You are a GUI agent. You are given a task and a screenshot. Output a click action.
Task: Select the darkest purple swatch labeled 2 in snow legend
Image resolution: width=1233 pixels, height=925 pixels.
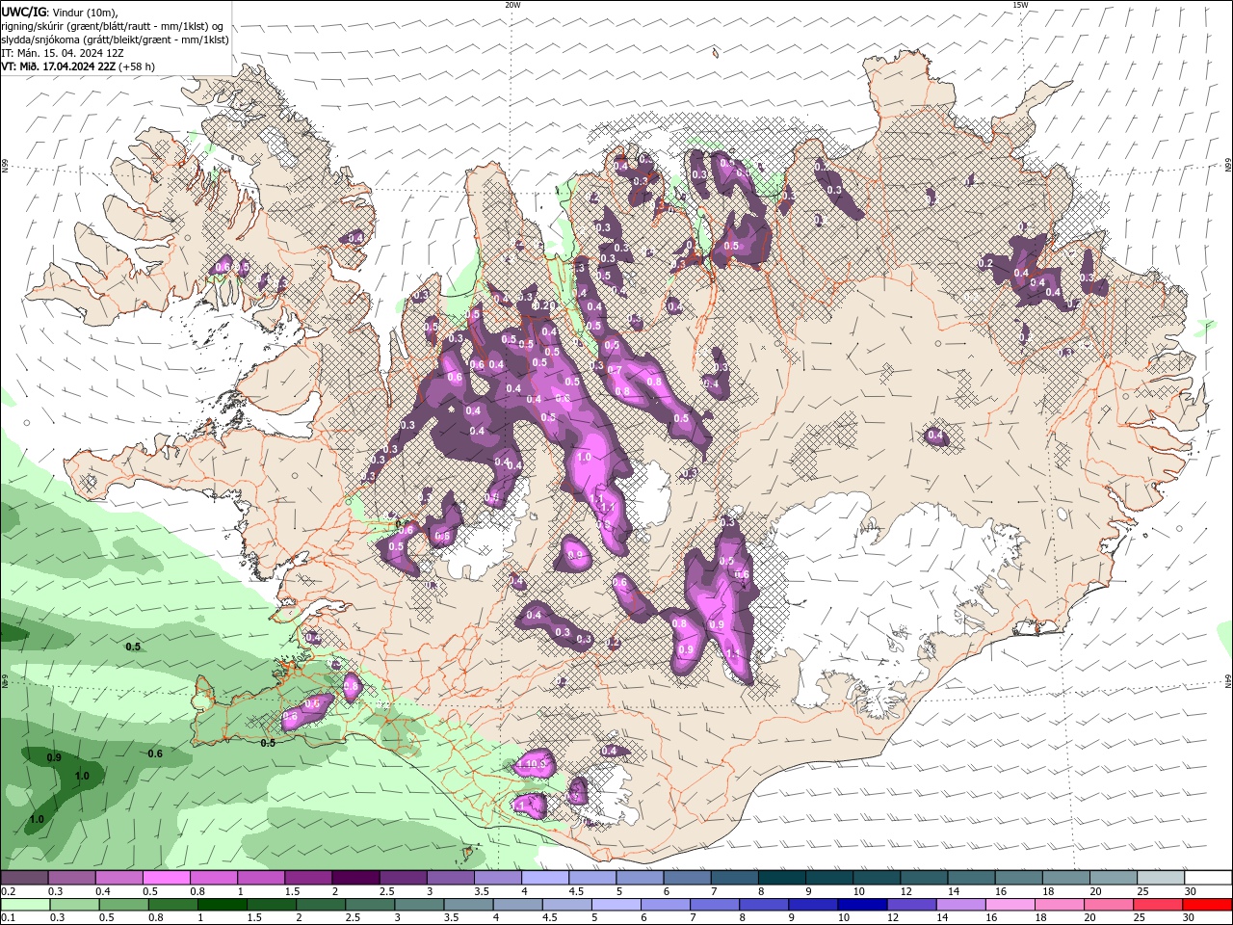[x=355, y=878]
